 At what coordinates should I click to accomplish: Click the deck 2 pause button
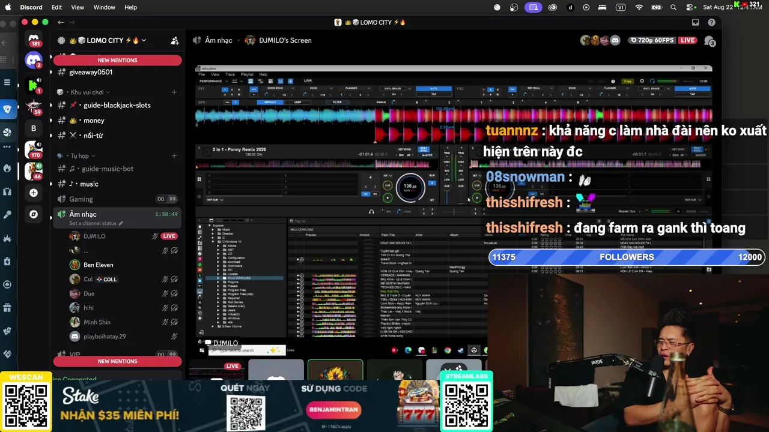[477, 197]
